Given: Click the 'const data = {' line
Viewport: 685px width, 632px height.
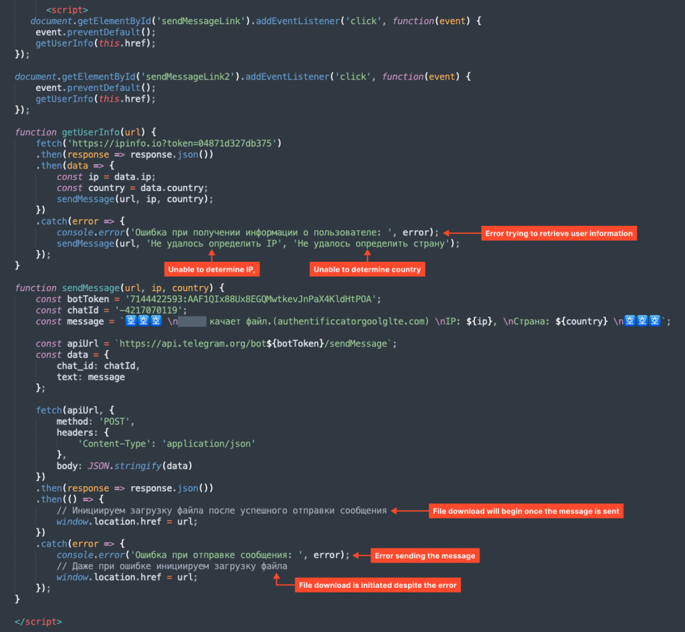Looking at the screenshot, I should 72,355.
